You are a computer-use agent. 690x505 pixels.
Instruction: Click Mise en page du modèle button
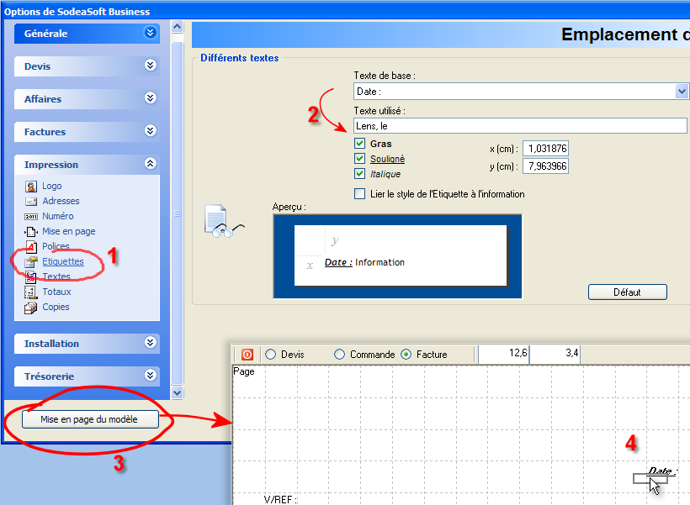pyautogui.click(x=90, y=419)
